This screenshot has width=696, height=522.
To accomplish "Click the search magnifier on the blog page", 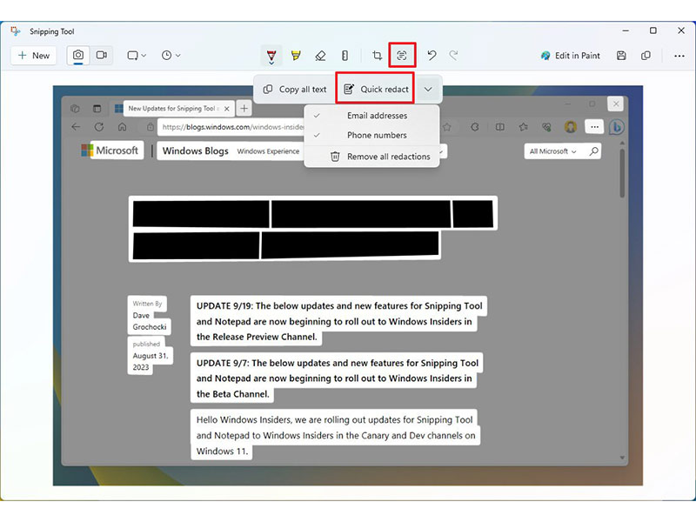I will (593, 151).
